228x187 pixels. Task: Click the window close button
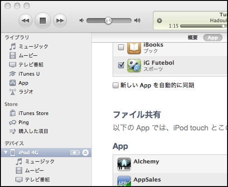8,6
